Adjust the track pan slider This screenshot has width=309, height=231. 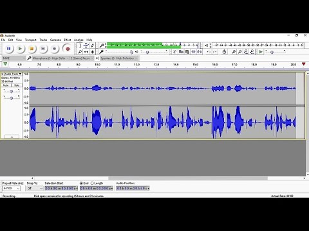12,98
